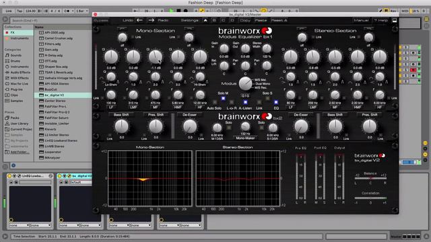Open second 'none' dropdown under bx_digital V2 device
431x242 pixels.
click(91, 225)
